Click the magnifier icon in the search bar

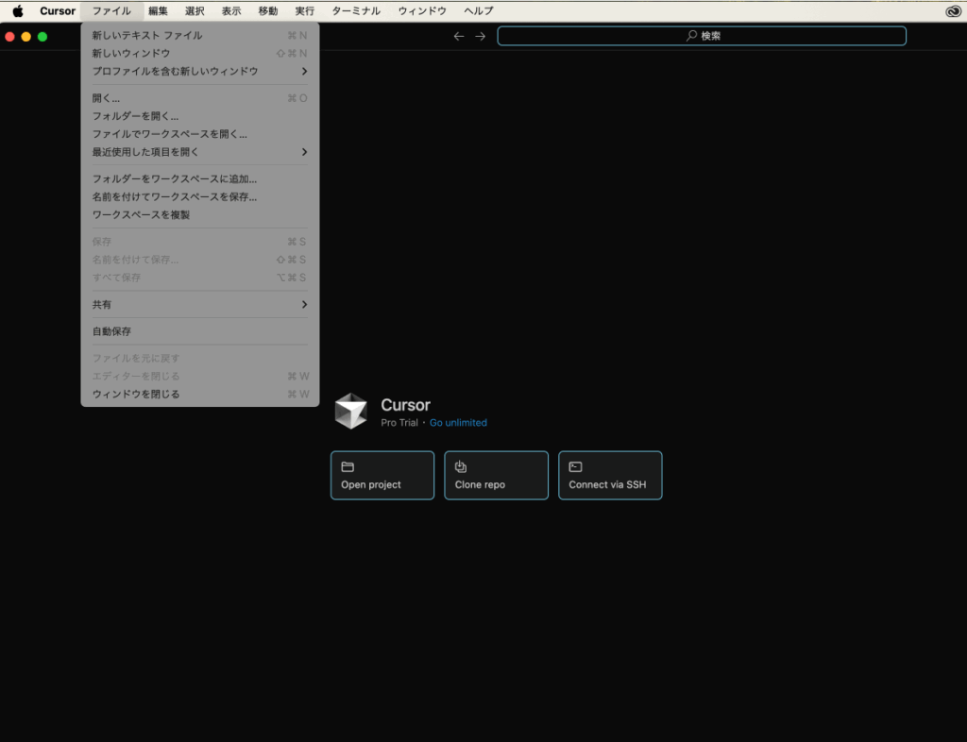(x=691, y=36)
